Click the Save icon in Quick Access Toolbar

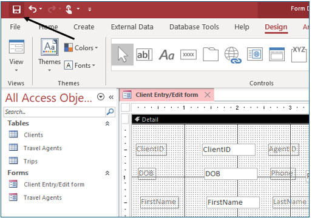point(16,10)
